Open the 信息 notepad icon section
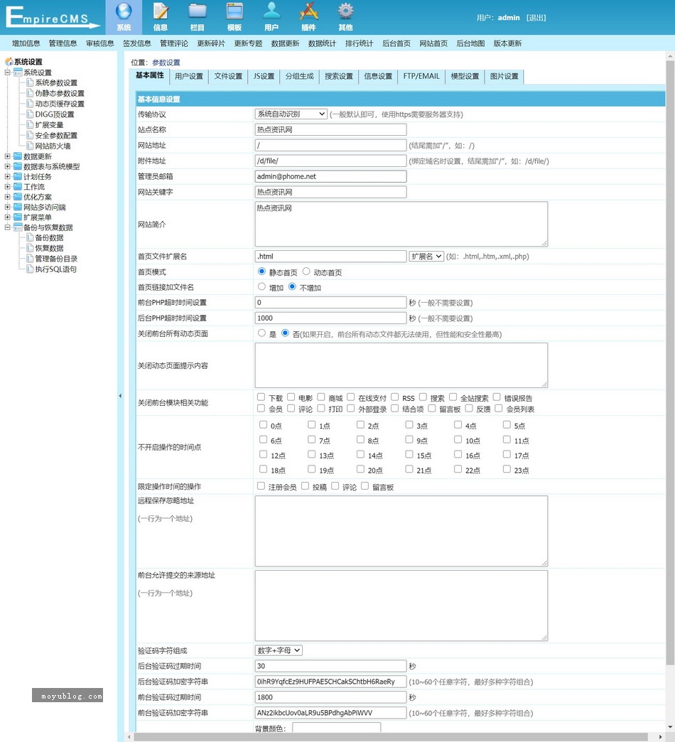The height and width of the screenshot is (742, 675). [161, 17]
